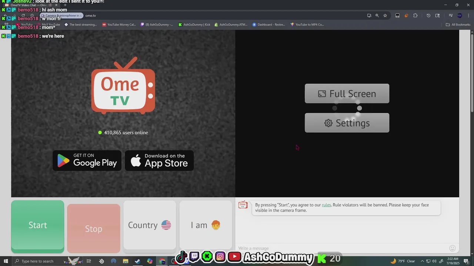474x266 pixels.
Task: Click the Google Play download badge
Action: [x=87, y=160]
